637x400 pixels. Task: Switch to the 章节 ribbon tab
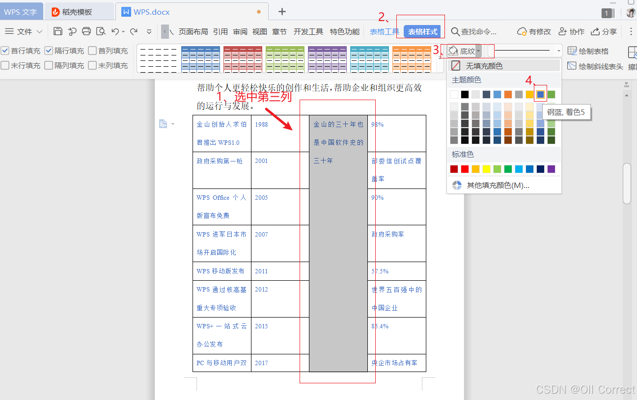[279, 31]
